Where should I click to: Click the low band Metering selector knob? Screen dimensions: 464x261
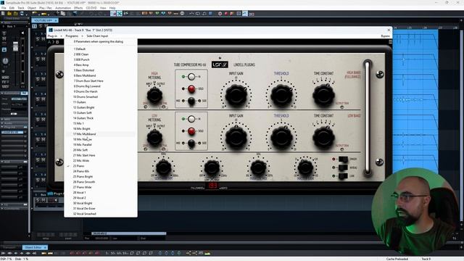tap(154, 138)
